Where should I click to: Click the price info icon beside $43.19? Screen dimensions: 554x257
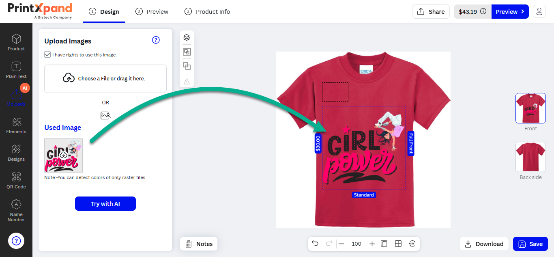(483, 11)
